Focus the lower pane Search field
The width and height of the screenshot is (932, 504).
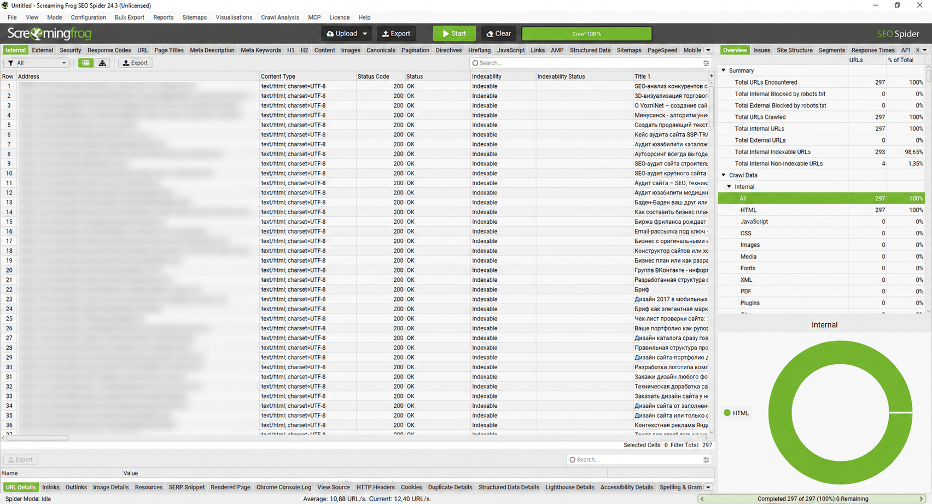pyautogui.click(x=639, y=459)
